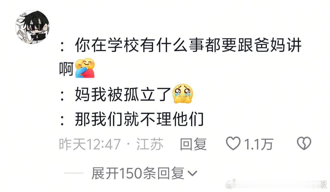Image resolution: width=330 pixels, height=192 pixels.
Task: Click the 昨天12:47 timestamp
Action: (90, 144)
